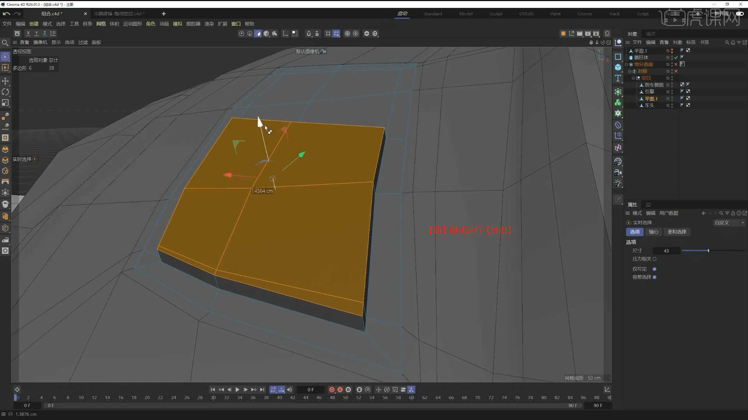Open the light object icon in the side palette

618,183
